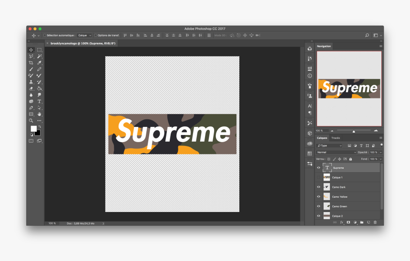410x261 pixels.
Task: Hide the Camo Dark layer
Action: coord(319,187)
